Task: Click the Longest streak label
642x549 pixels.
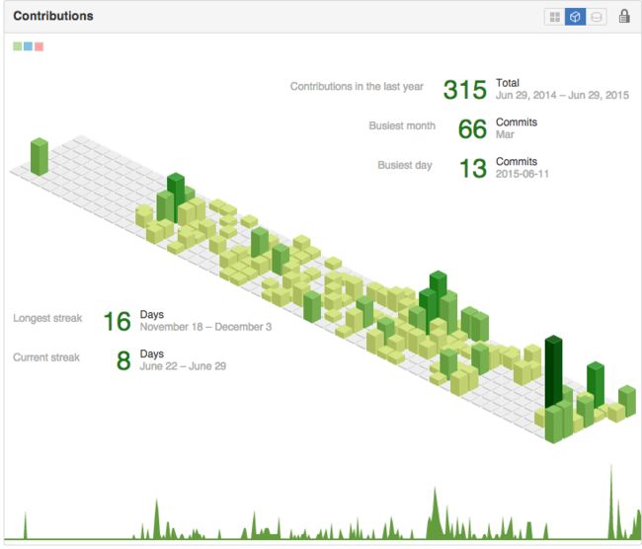Action: pyautogui.click(x=47, y=318)
